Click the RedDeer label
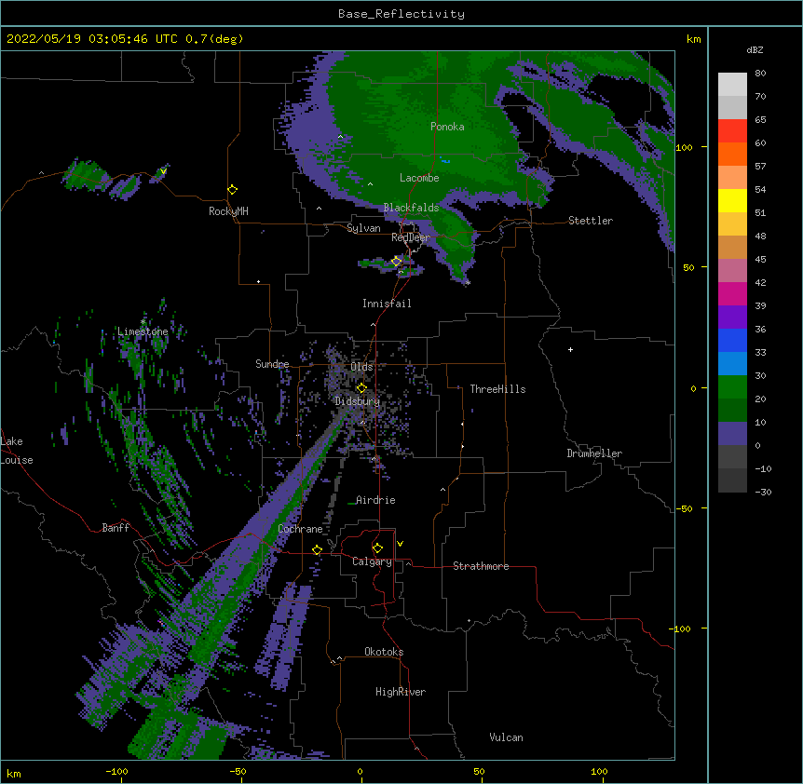Viewport: 803px width, 784px height. pos(410,237)
